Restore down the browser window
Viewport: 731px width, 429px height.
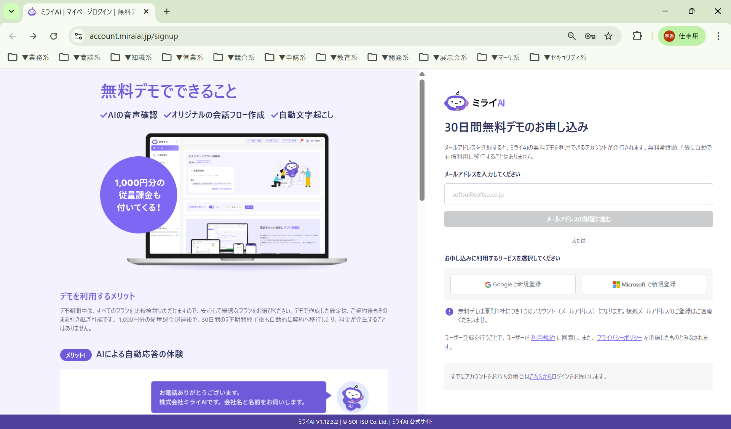[x=691, y=11]
